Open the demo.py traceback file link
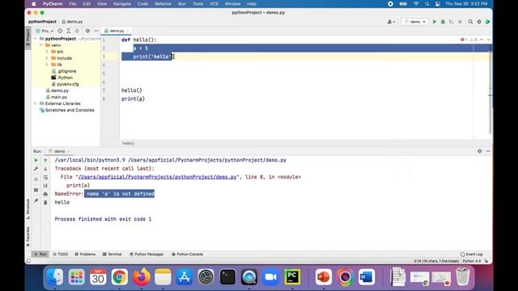This screenshot has height=291, width=518. coord(157,177)
